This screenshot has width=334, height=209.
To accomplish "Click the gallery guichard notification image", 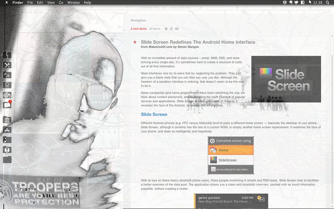I will click(231, 201).
